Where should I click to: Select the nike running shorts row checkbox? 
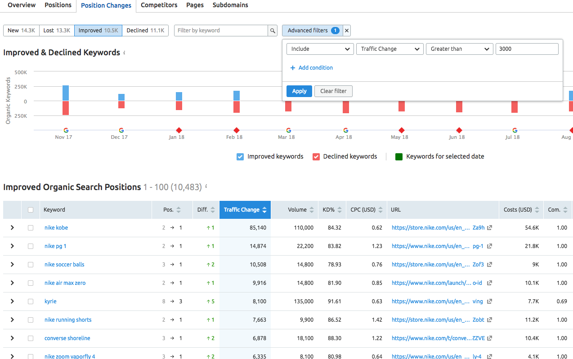click(31, 320)
